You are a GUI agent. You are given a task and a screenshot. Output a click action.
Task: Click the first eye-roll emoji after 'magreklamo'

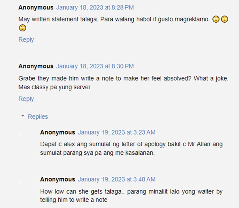point(216,19)
